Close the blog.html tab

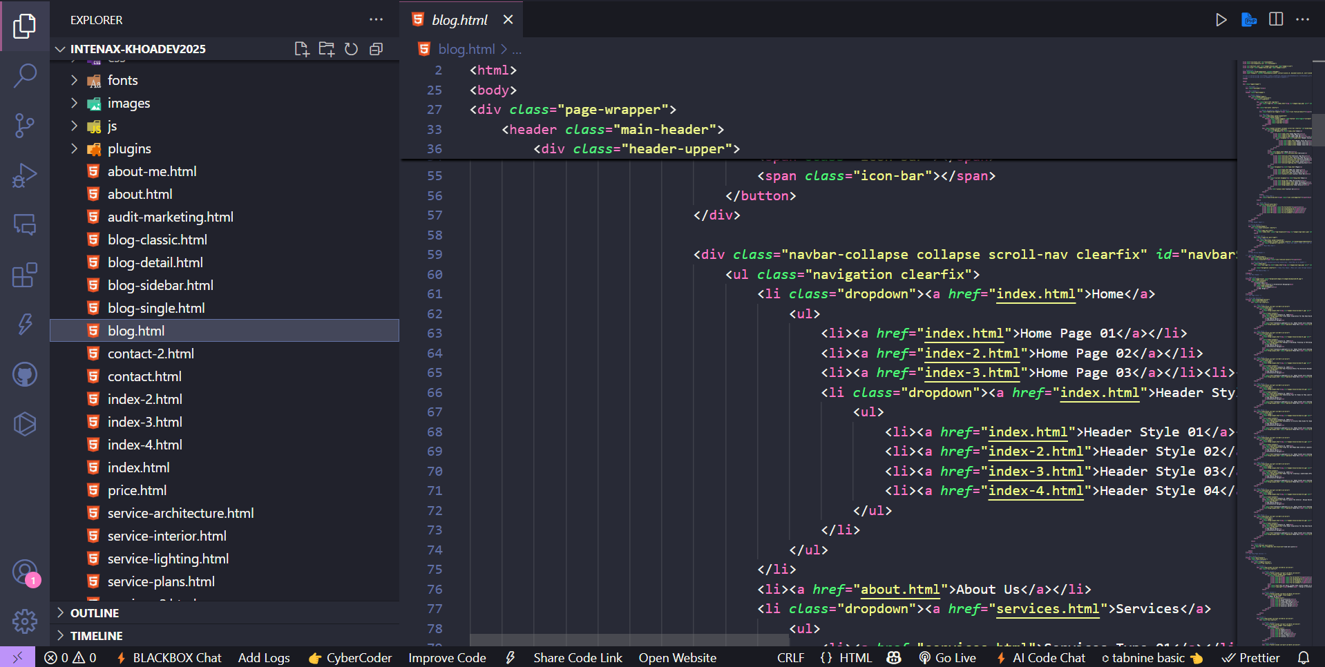pyautogui.click(x=508, y=19)
